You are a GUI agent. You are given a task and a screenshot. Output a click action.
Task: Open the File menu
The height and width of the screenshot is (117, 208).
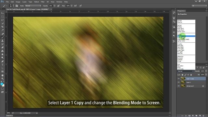point(7,2)
